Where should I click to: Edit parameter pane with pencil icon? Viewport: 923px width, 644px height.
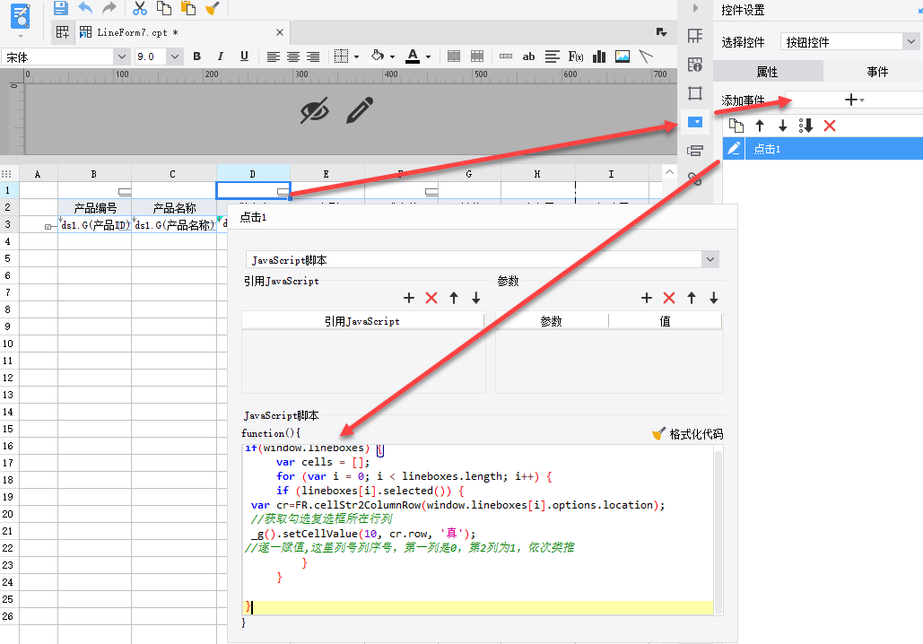[360, 110]
